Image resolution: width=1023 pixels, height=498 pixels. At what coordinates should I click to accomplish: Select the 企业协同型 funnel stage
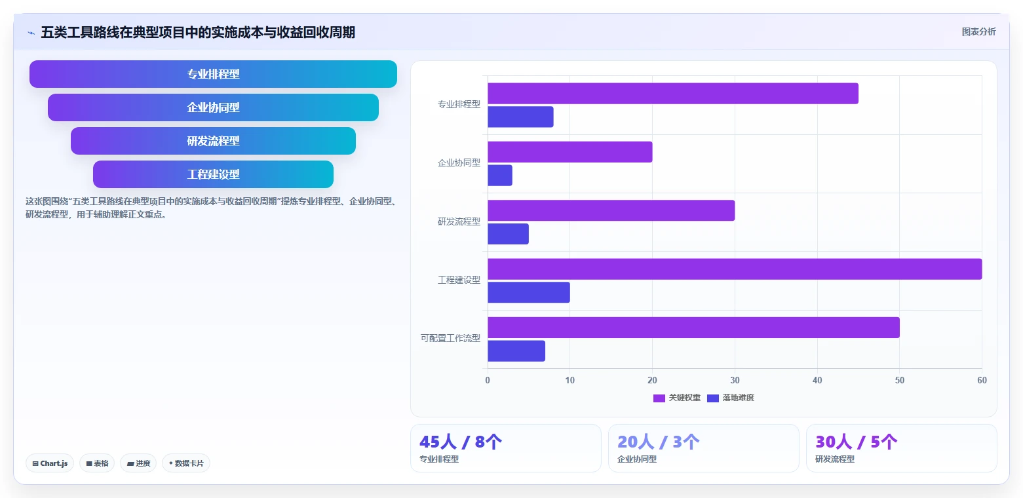pos(213,107)
